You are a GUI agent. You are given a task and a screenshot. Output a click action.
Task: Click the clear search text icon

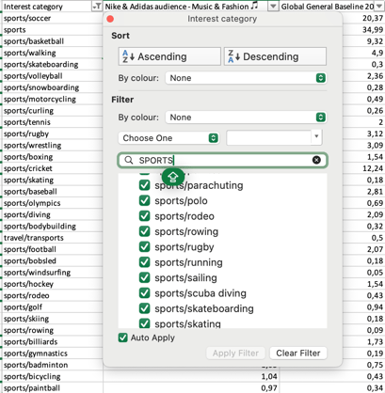(316, 160)
